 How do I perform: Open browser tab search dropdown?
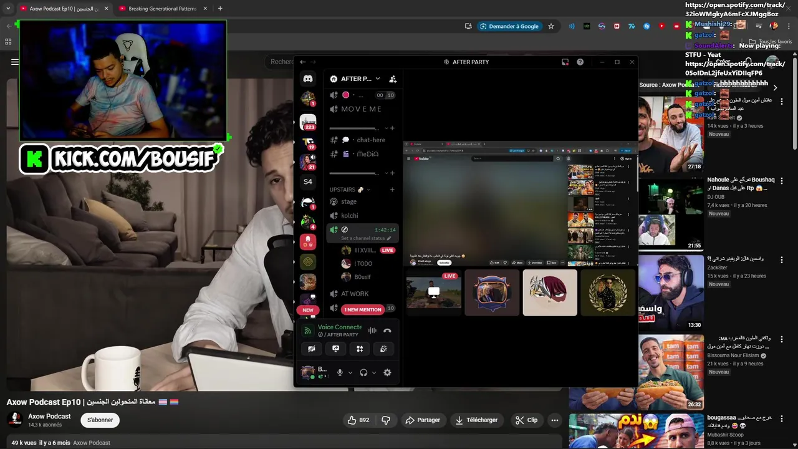tap(8, 9)
